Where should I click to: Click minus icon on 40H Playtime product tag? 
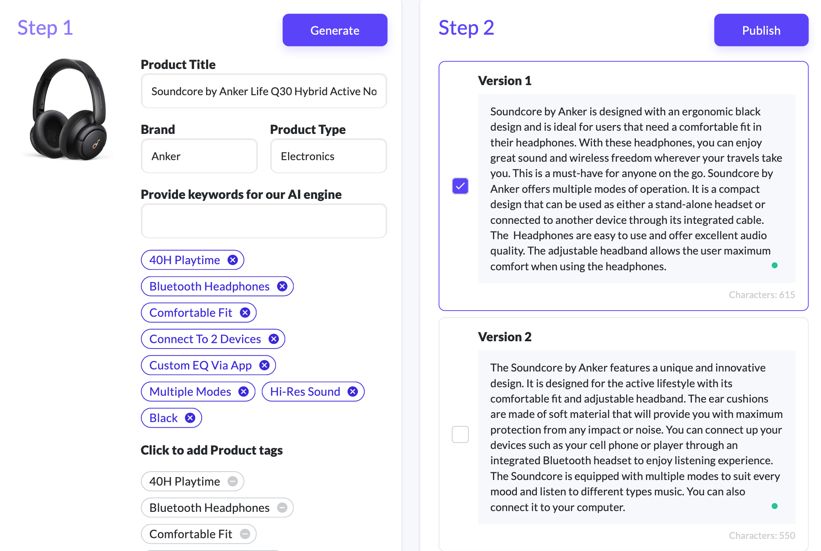[233, 481]
